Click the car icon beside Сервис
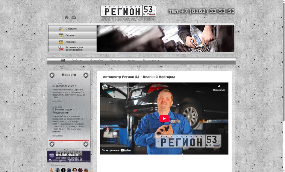This screenshot has width=285, height=172. [x=61, y=35]
